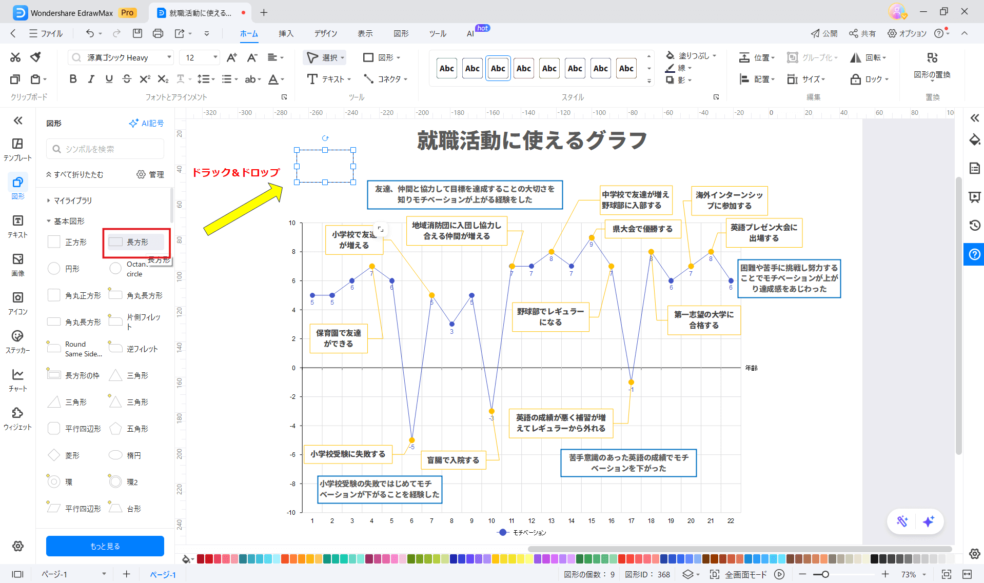Open the font size dropdown

pyautogui.click(x=215, y=57)
